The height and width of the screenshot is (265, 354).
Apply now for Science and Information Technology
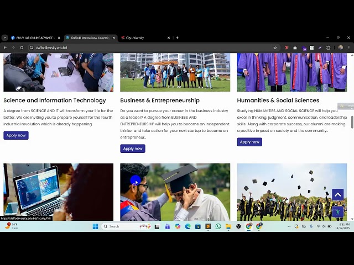click(16, 135)
